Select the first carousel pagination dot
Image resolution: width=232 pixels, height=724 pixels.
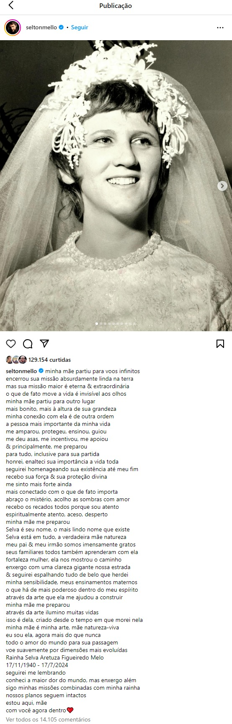tap(97, 324)
